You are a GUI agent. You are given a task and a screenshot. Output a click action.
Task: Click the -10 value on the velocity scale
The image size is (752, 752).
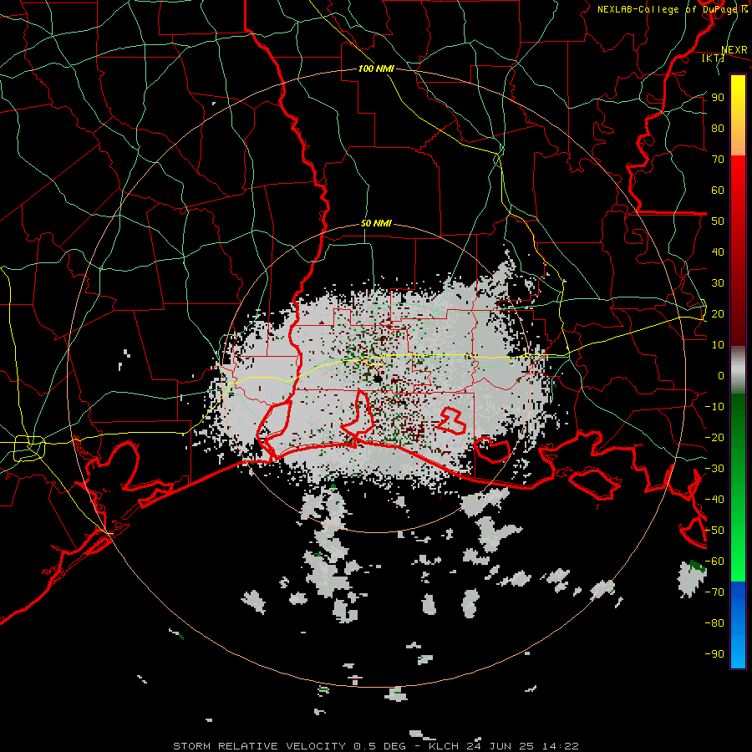714,407
